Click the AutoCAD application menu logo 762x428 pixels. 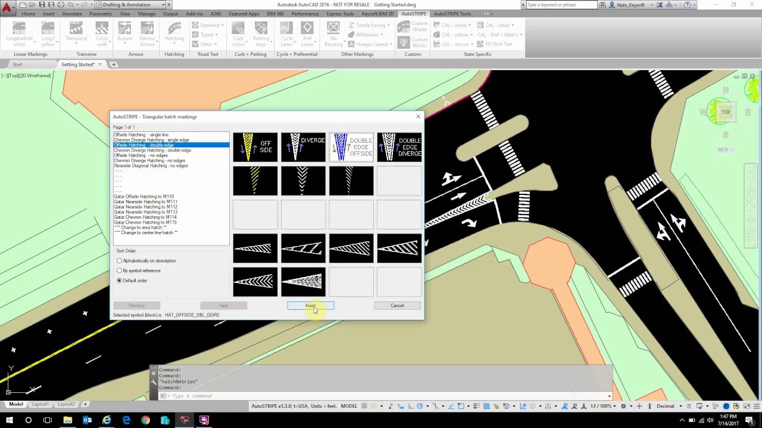7,7
